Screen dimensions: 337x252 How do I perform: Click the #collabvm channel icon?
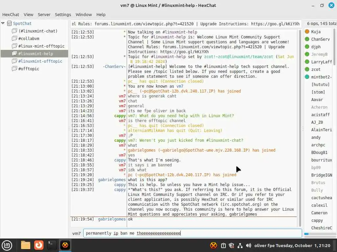(x=14, y=38)
